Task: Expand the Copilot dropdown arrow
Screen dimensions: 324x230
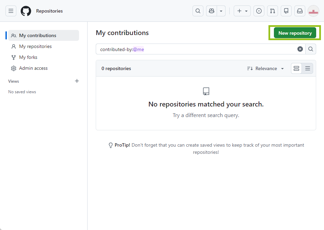Action: [221, 11]
